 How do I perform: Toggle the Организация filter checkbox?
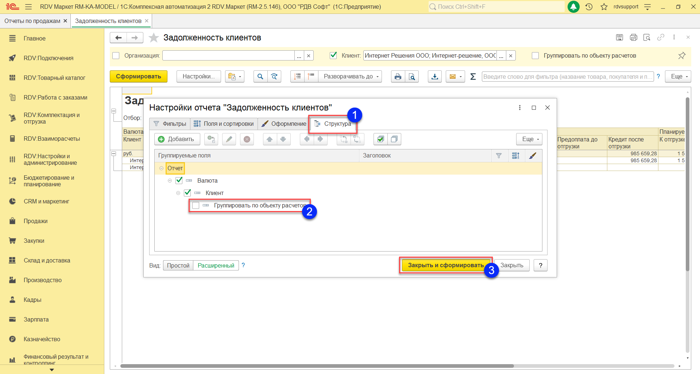(x=116, y=56)
